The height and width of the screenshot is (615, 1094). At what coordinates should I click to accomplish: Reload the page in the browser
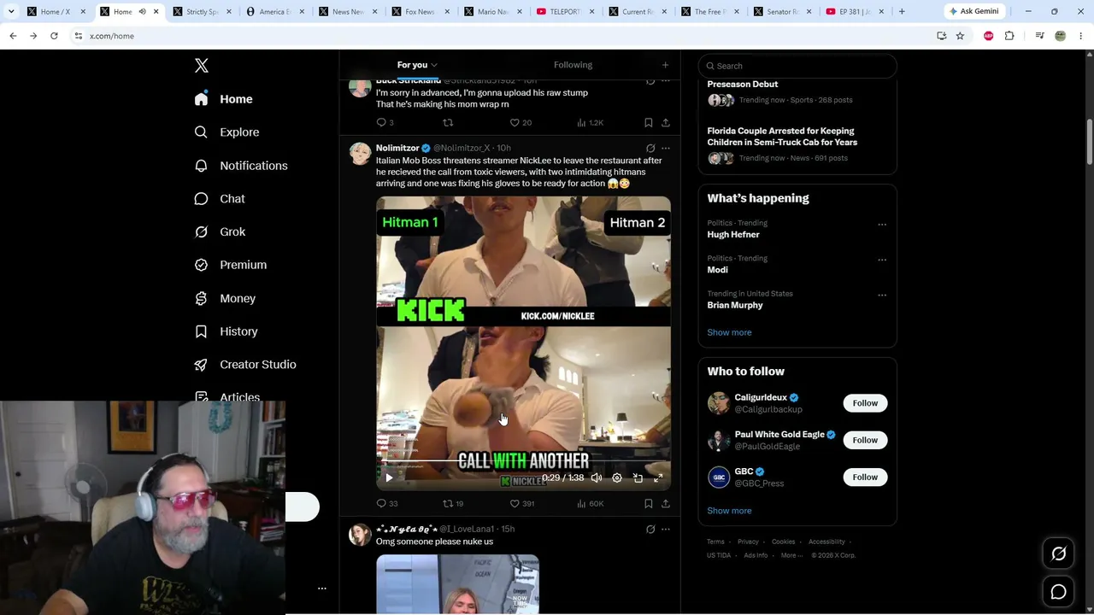click(x=54, y=36)
